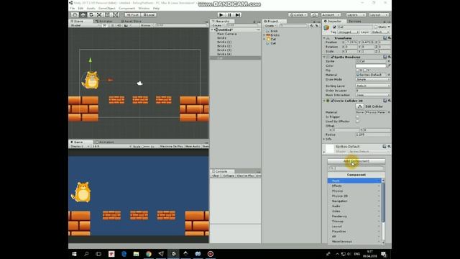Toggle the Static checkbox
Image resolution: width=460 pixels, height=259 pixels.
click(x=376, y=27)
